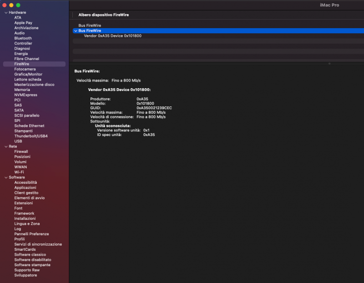Select SCSI parallelo entry
Viewport: 364px width, 283px height.
click(x=27, y=116)
